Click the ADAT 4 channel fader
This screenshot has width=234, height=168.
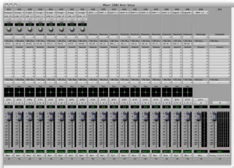125,116
